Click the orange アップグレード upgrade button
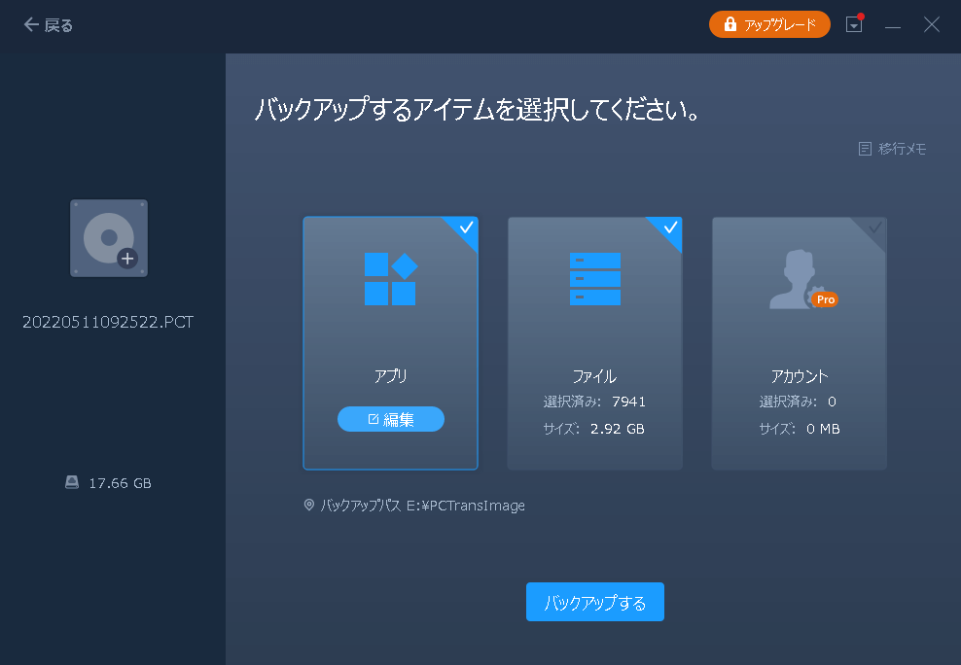This screenshot has height=665, width=961. [769, 25]
